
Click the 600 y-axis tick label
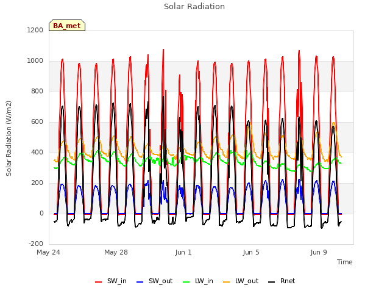point(37,122)
